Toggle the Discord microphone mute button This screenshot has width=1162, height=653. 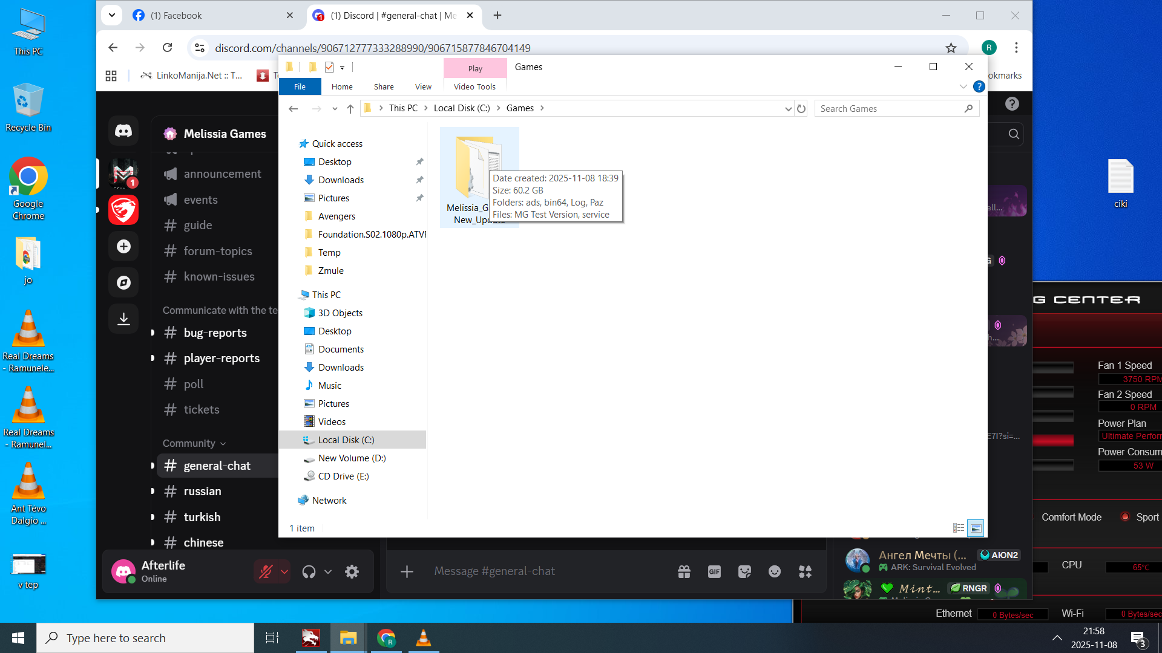click(x=266, y=571)
